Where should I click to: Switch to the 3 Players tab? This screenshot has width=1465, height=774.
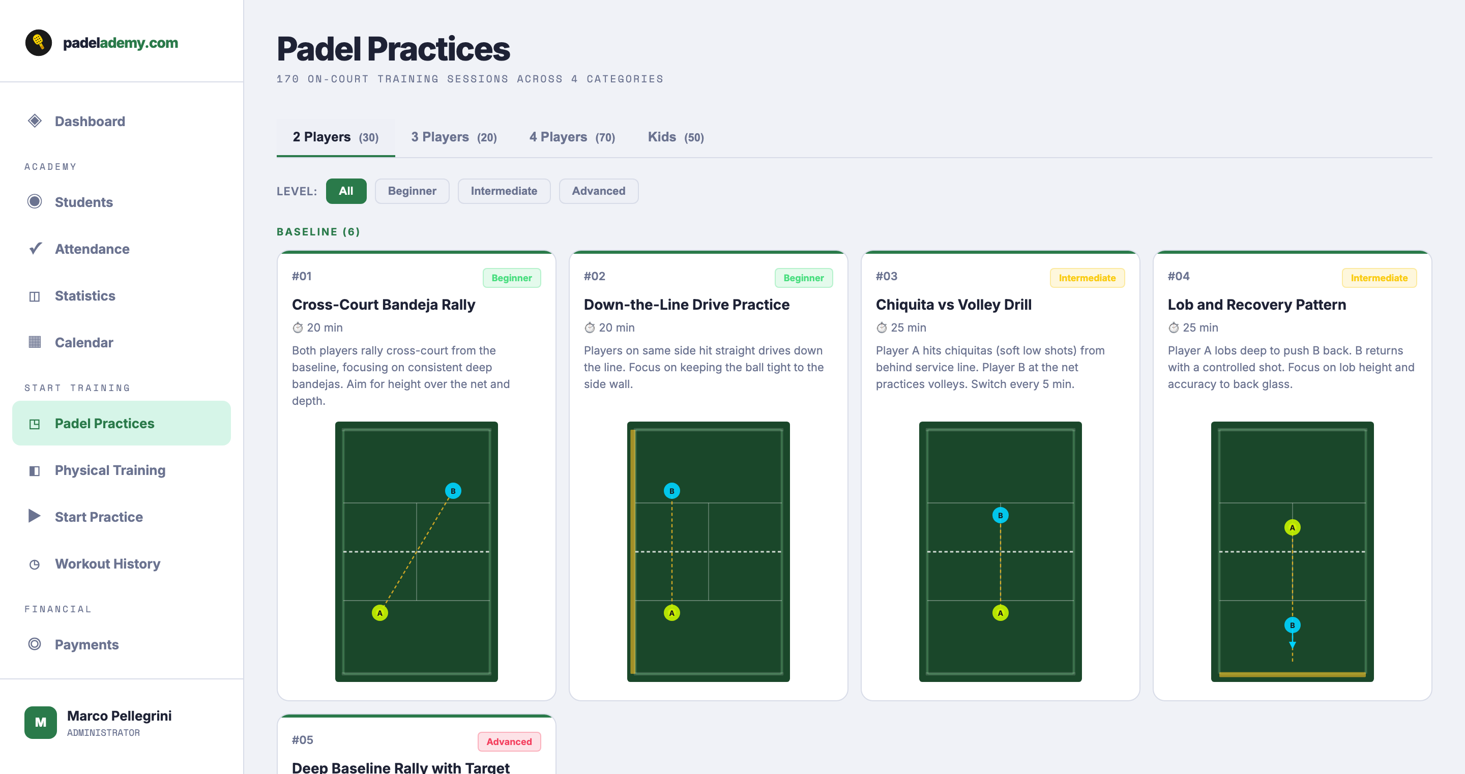coord(454,136)
